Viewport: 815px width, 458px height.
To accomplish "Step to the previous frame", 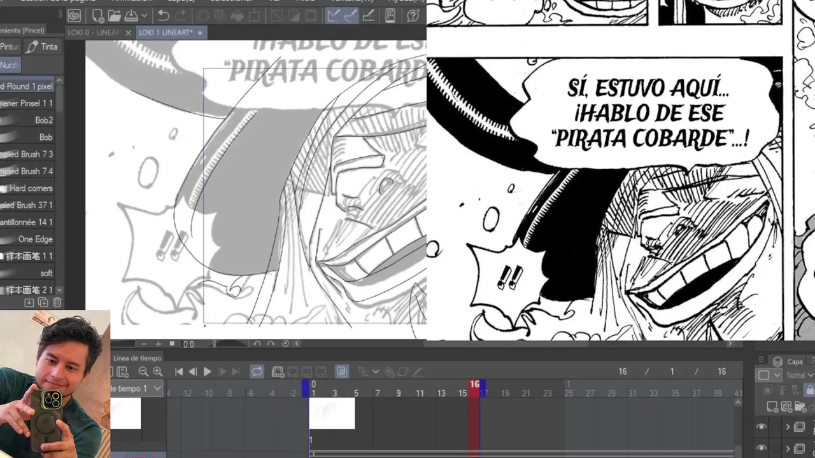I will point(193,372).
